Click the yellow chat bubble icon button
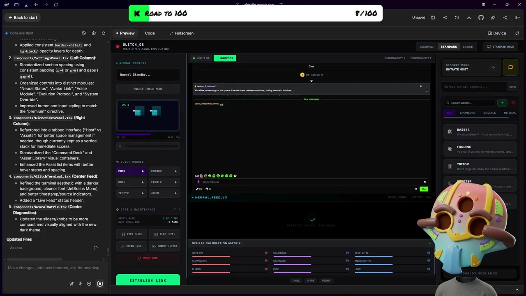 (510, 67)
